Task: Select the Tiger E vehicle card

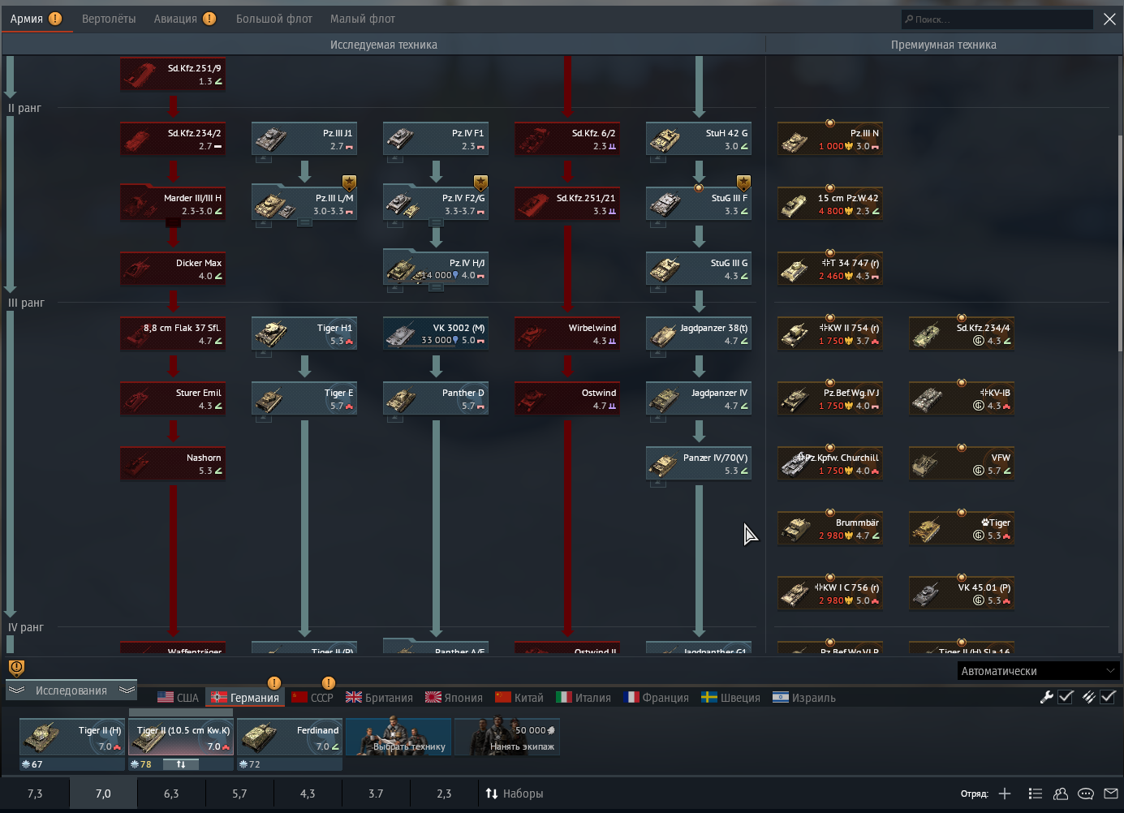Action: [304, 399]
